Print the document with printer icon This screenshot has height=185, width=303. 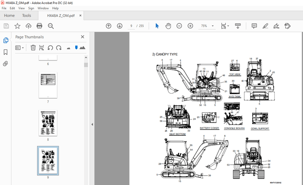(40, 26)
